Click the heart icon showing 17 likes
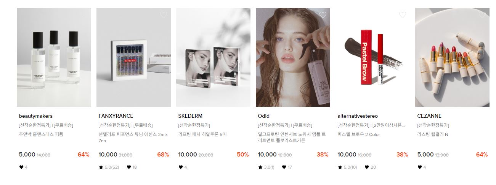The width and height of the screenshot is (496, 185). tap(284, 167)
